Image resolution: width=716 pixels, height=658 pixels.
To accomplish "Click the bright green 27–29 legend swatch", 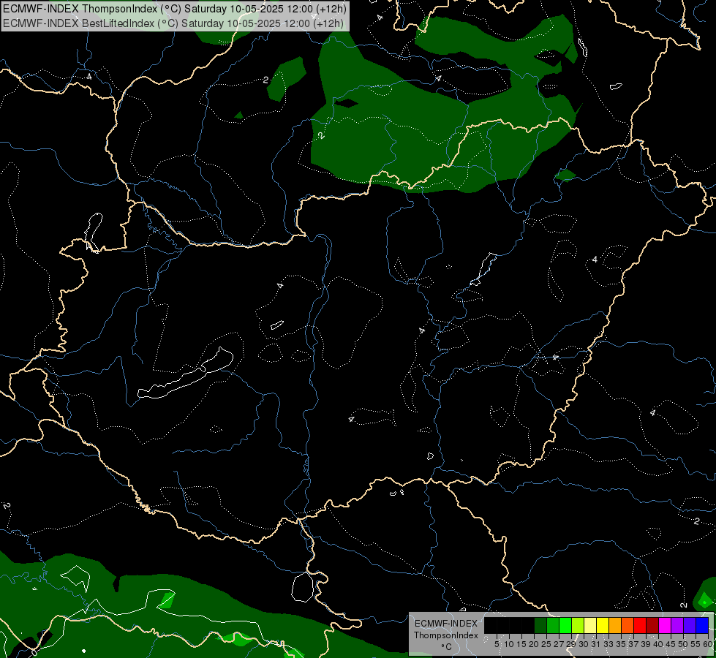I will pos(565,625).
